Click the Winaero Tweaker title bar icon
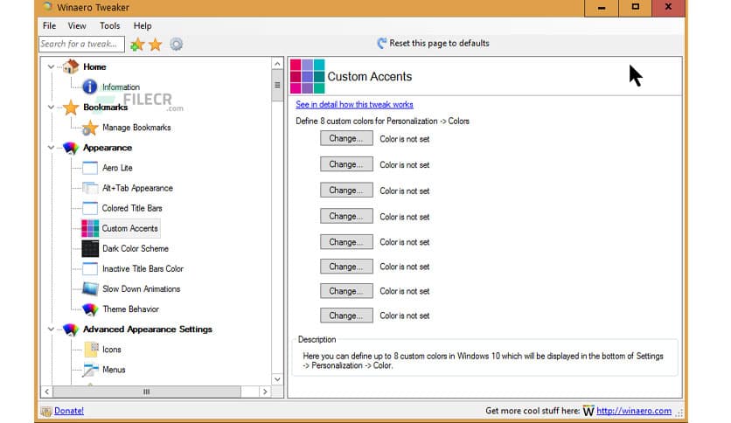This screenshot has height=423, width=731. [x=47, y=7]
